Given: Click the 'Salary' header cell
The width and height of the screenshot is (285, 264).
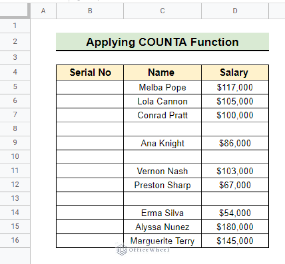Looking at the screenshot, I should tap(235, 72).
